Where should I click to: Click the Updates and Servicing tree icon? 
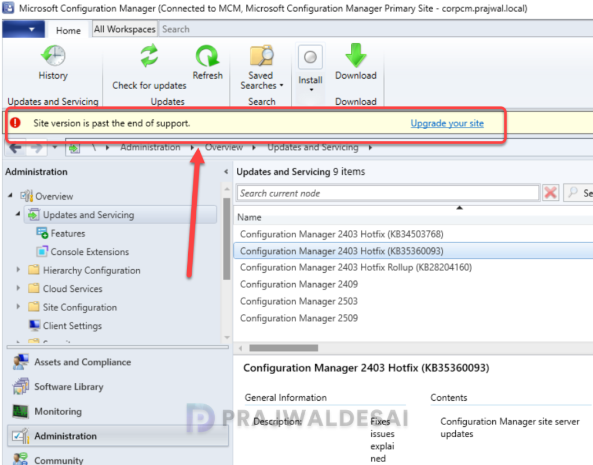coord(34,214)
